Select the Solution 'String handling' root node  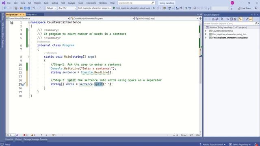pyautogui.click(x=228, y=27)
